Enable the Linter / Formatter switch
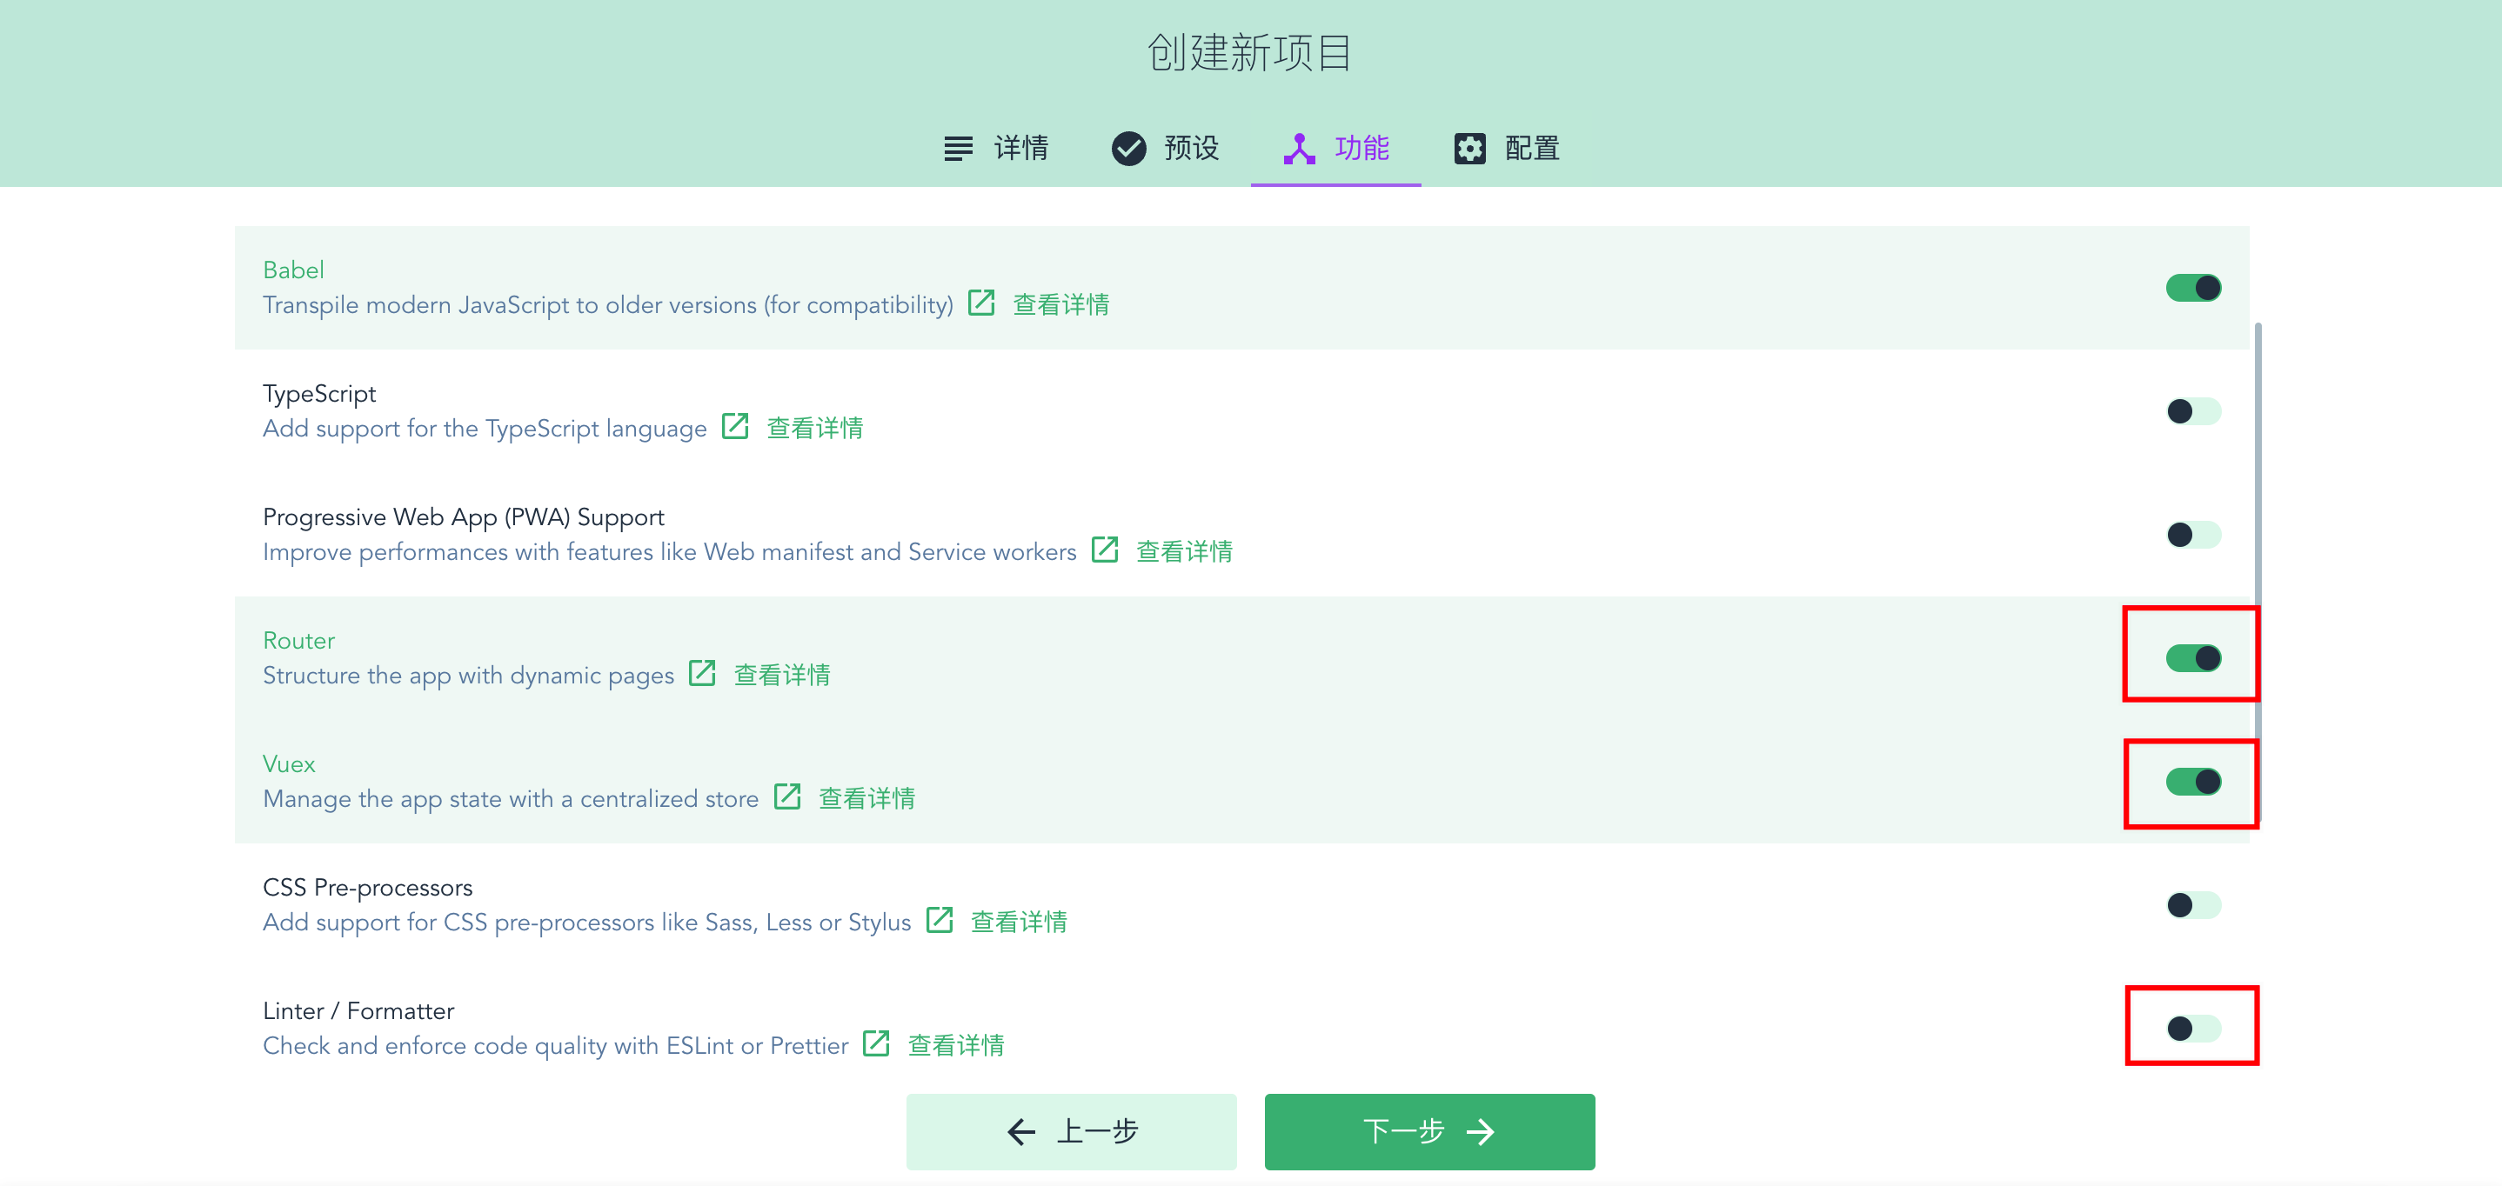 [x=2192, y=1028]
